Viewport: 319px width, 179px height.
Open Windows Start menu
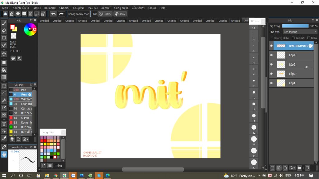4,176
